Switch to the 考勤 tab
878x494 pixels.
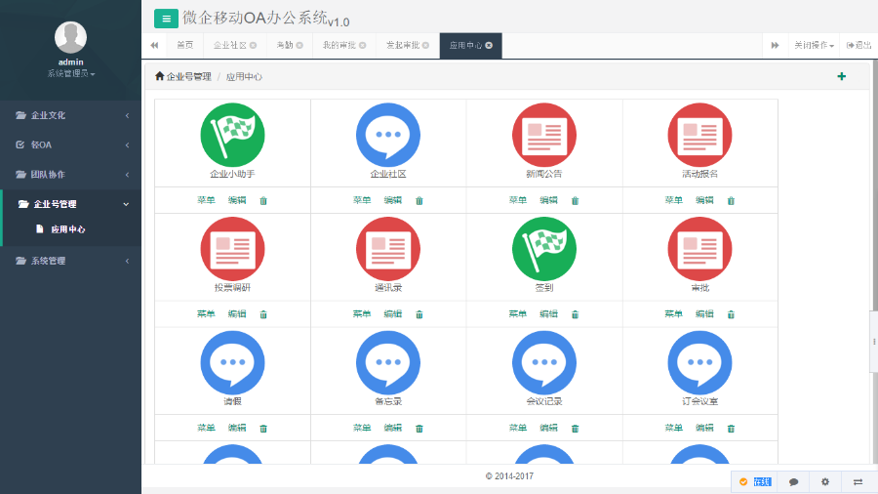[288, 45]
